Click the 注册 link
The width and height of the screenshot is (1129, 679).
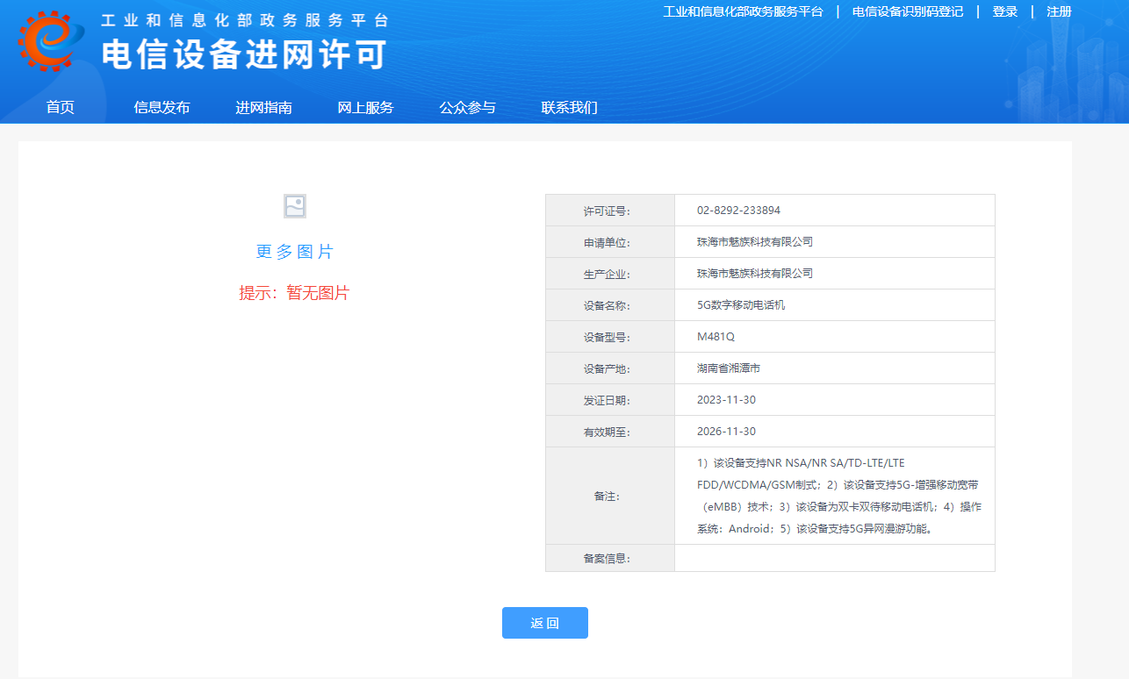(x=1059, y=11)
